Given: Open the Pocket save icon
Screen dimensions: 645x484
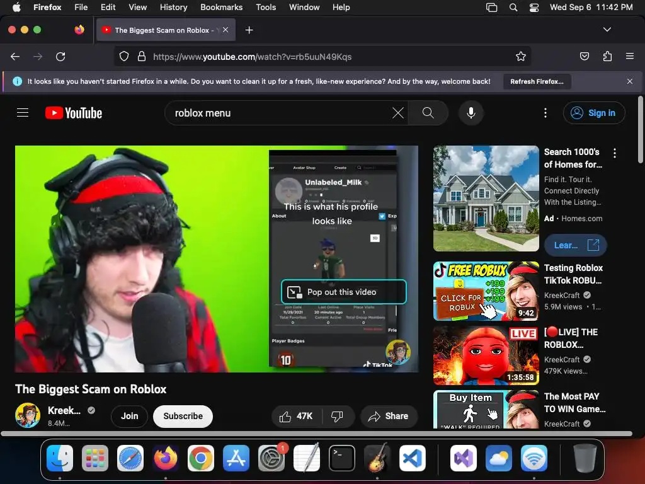Looking at the screenshot, I should click(x=584, y=56).
